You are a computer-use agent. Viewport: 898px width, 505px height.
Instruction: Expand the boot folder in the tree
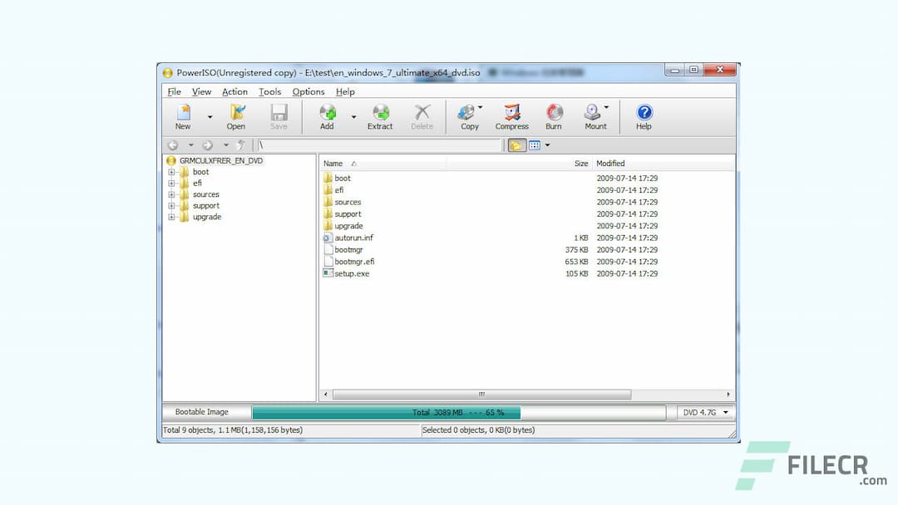(171, 171)
